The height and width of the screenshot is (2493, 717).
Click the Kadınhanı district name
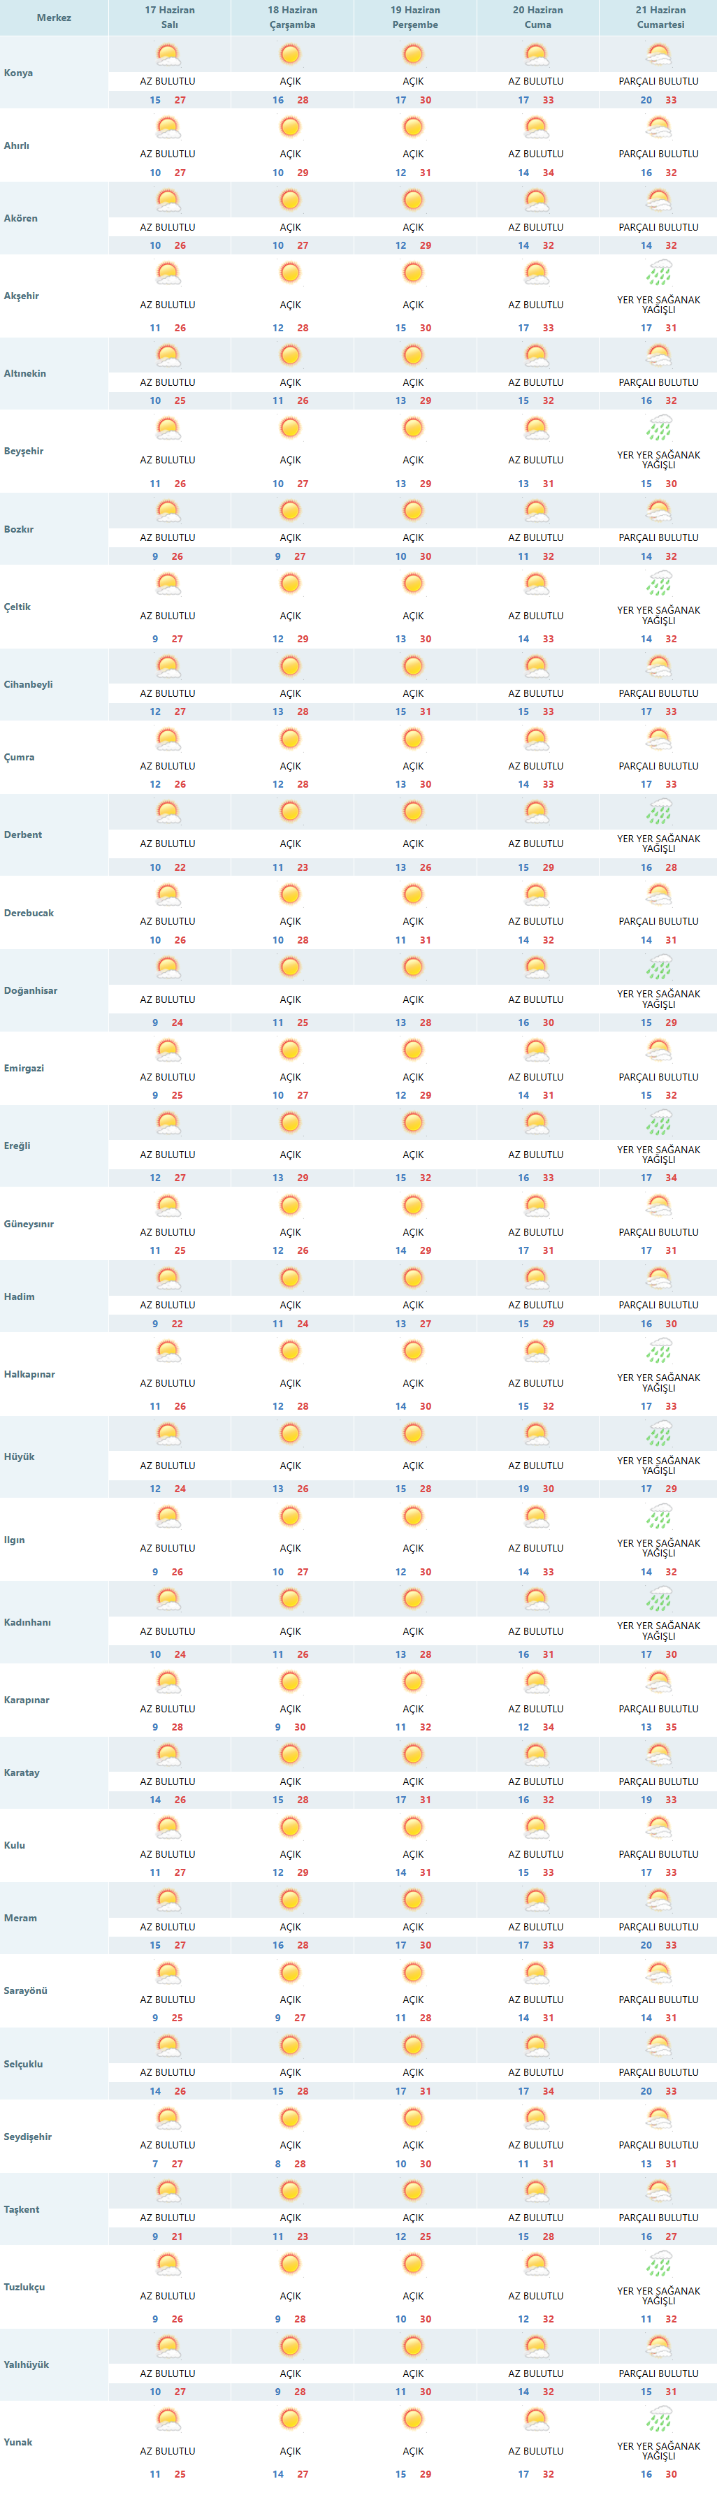pos(27,1622)
